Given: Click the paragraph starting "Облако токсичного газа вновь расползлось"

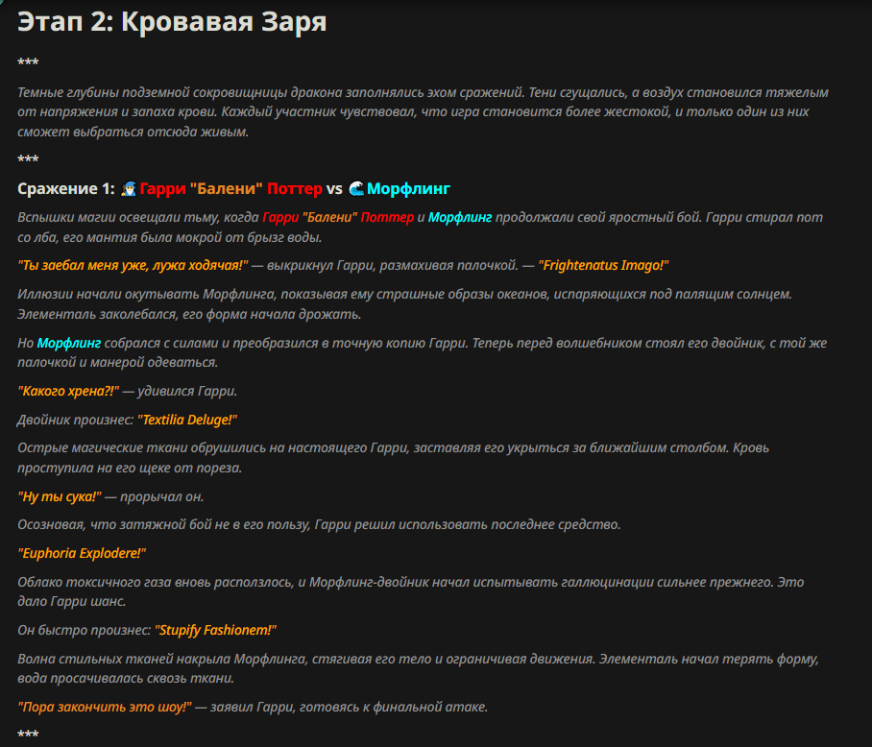Looking at the screenshot, I should tap(410, 591).
